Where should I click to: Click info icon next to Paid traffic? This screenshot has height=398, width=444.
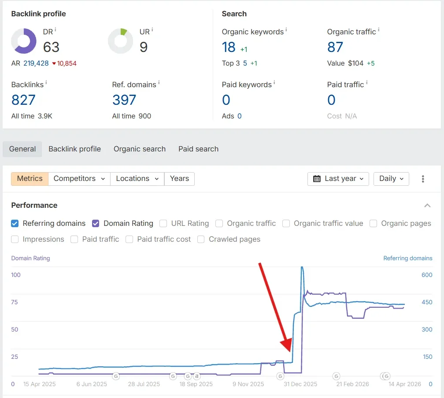pyautogui.click(x=366, y=83)
